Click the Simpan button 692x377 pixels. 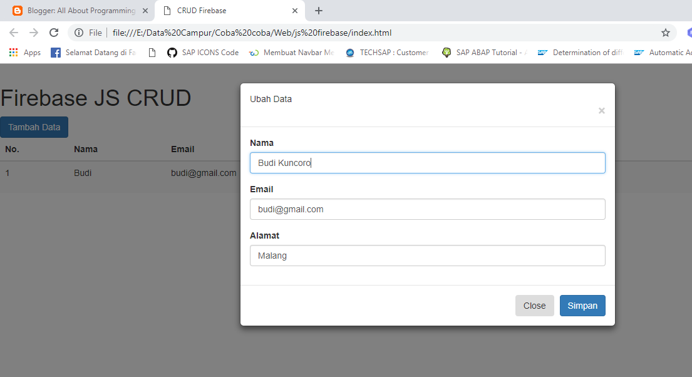click(582, 306)
